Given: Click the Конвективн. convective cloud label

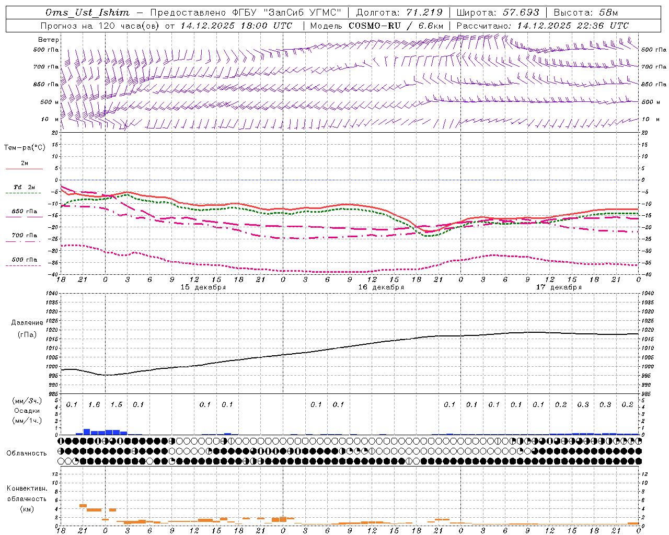Looking at the screenshot, I should coord(27,489).
